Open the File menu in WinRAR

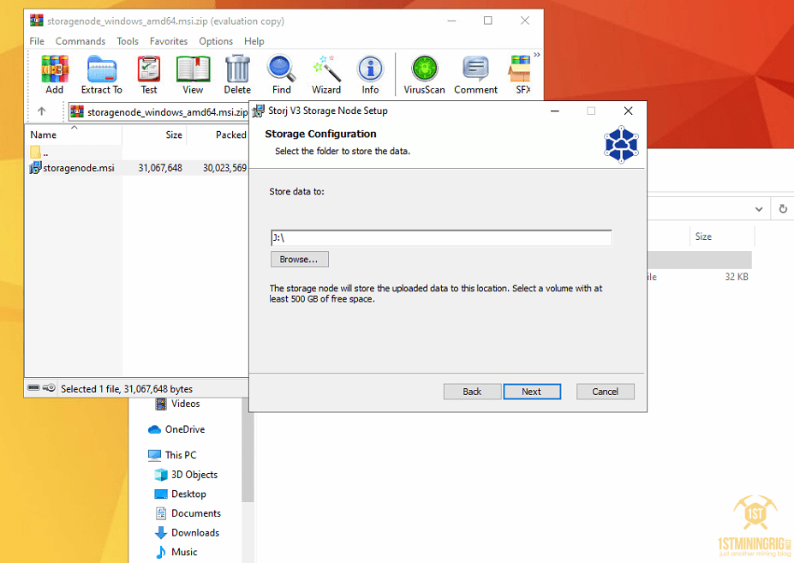37,41
